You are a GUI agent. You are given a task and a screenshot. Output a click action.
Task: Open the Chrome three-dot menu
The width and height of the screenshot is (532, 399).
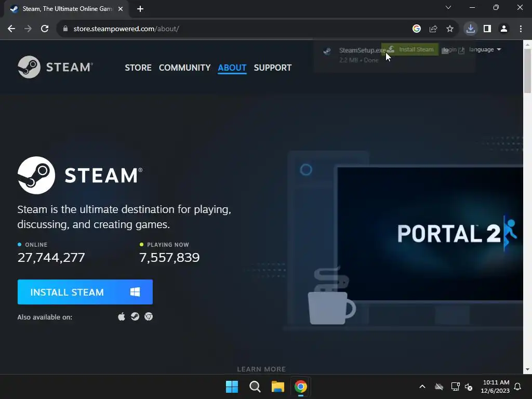(x=521, y=29)
